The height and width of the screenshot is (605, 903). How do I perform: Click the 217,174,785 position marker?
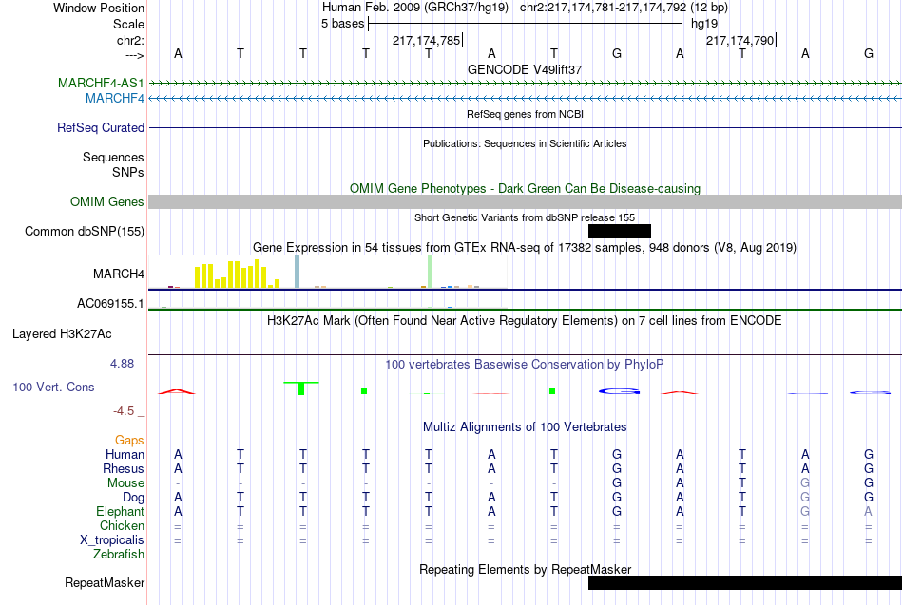[427, 40]
